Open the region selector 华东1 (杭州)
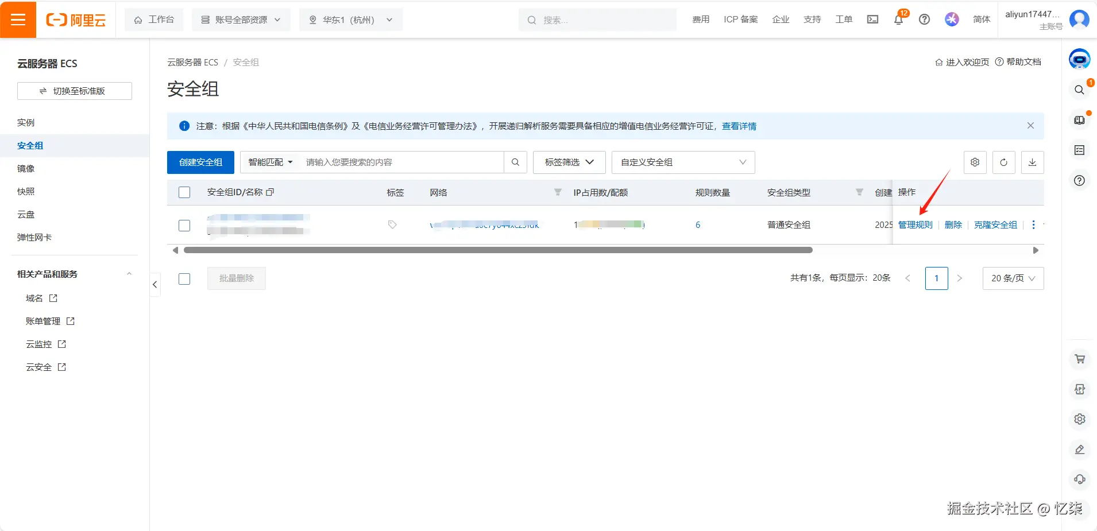Screen dimensions: 1097x531 click(351, 20)
